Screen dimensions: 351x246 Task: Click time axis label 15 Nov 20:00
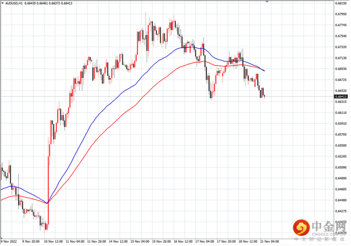[161, 242]
